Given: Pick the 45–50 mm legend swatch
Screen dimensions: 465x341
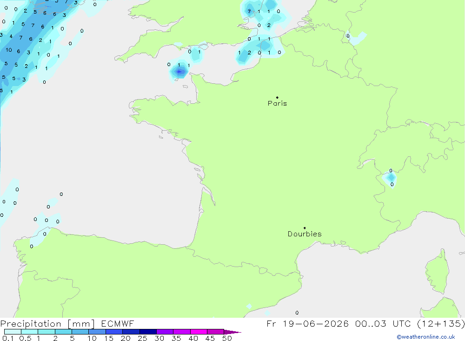Looking at the screenshot, I should [216, 332].
